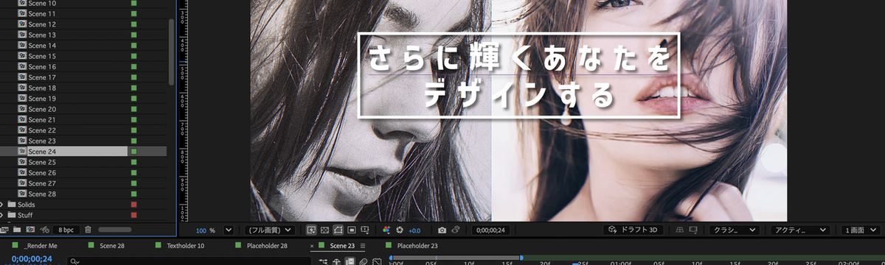Viewport: 885px width, 265px height.
Task: Adjust exposure value +0.0
Action: 414,230
